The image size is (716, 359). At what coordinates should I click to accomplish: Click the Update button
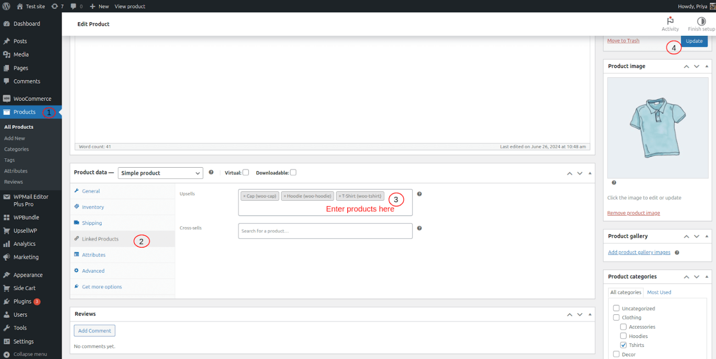(694, 41)
